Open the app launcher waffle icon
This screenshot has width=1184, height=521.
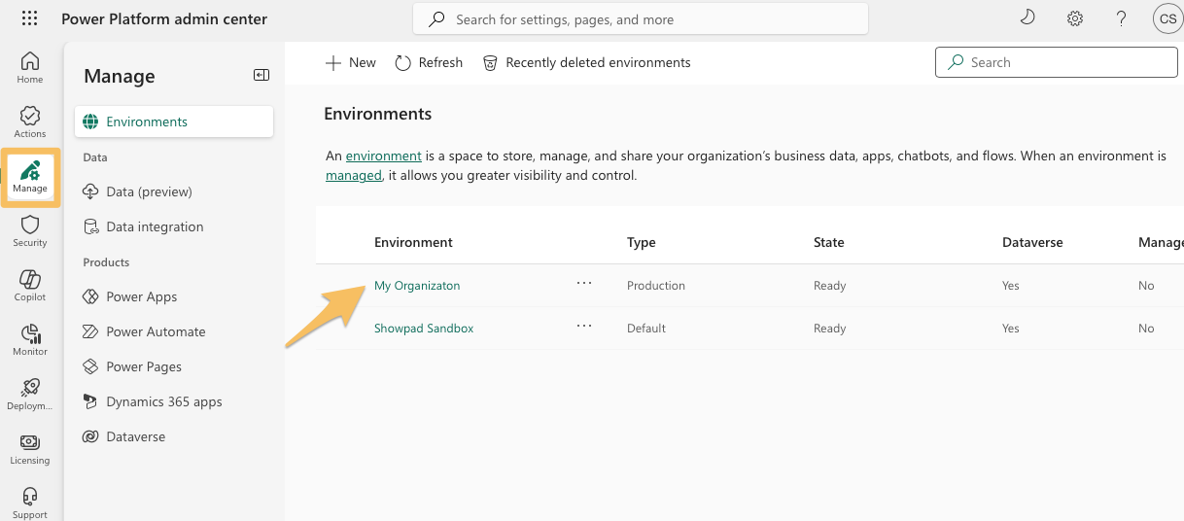[30, 18]
